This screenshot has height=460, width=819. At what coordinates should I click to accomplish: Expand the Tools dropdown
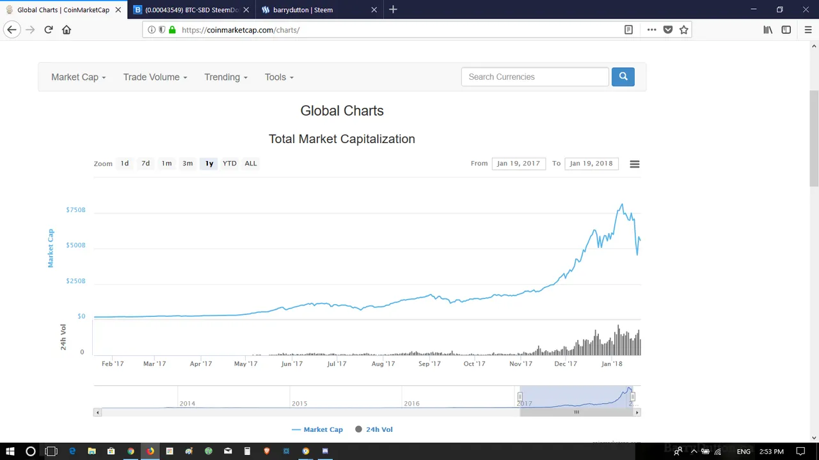pos(279,77)
